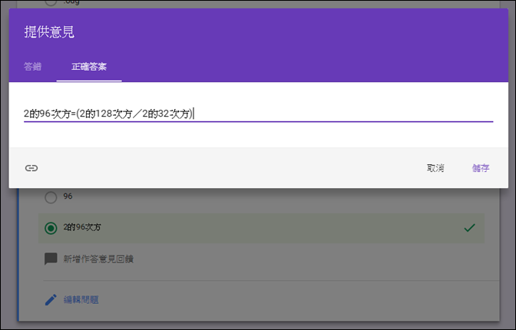Click the pencil edit icon
The width and height of the screenshot is (516, 330).
coord(51,300)
